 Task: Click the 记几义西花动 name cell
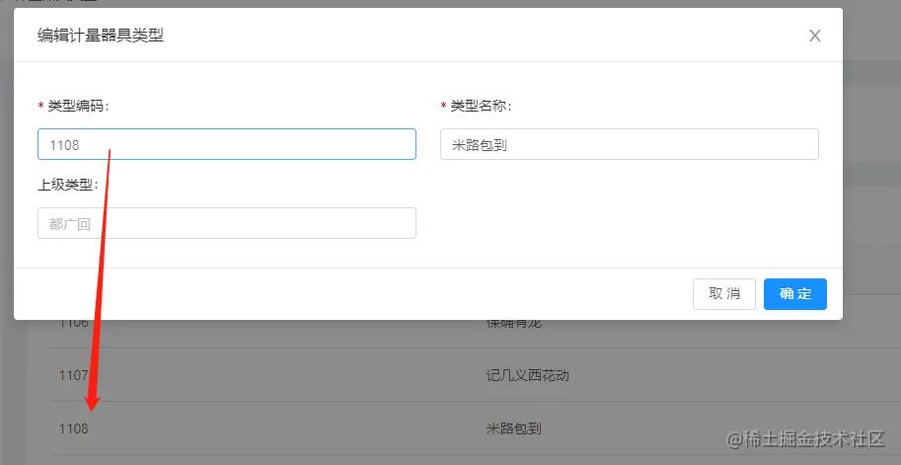pos(528,375)
